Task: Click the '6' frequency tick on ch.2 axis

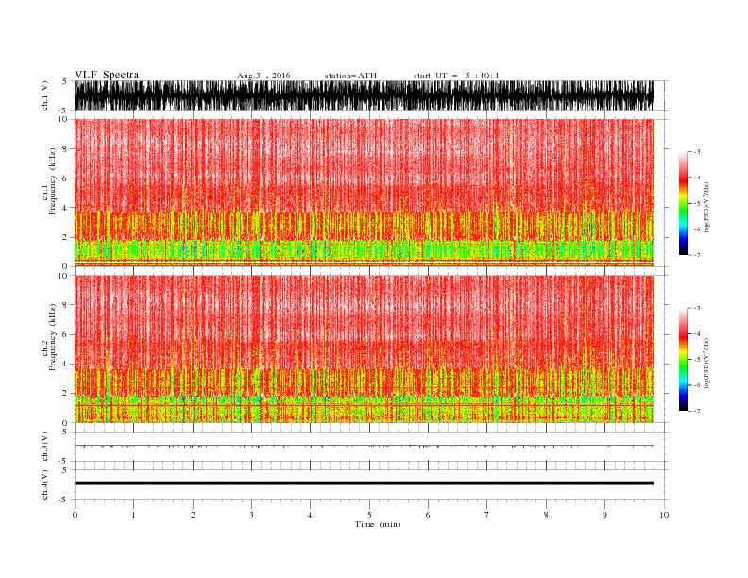Action: [65, 334]
